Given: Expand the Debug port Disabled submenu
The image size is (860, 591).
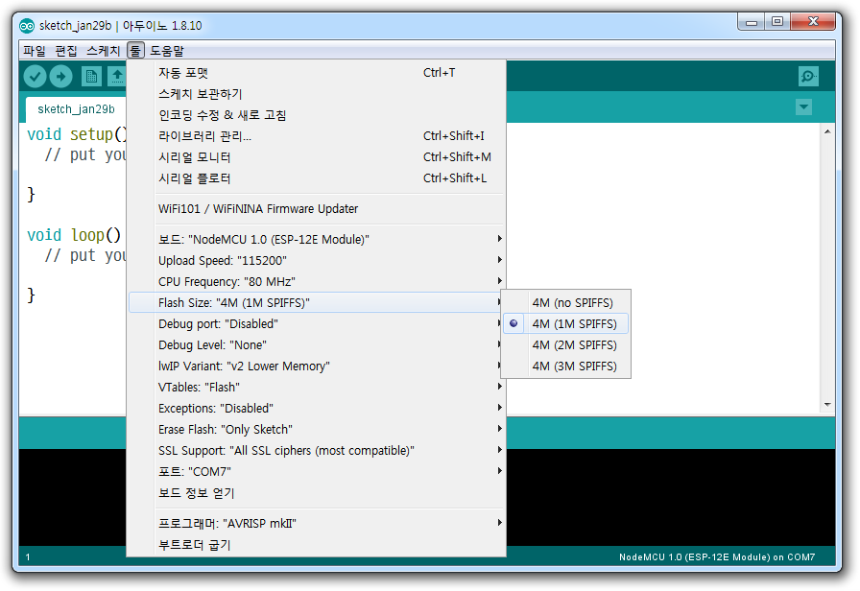Looking at the screenshot, I should point(317,324).
